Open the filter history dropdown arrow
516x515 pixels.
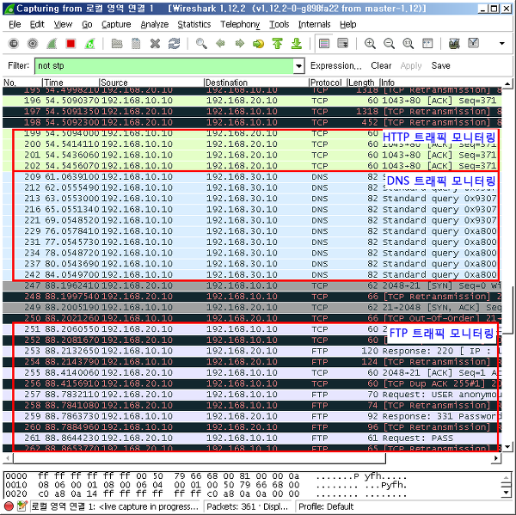[298, 66]
